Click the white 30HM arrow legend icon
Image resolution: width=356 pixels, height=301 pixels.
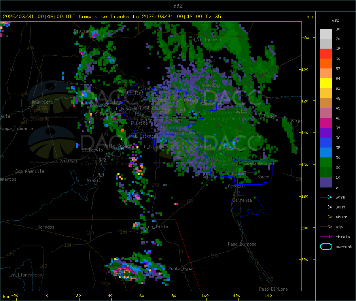click(x=326, y=207)
